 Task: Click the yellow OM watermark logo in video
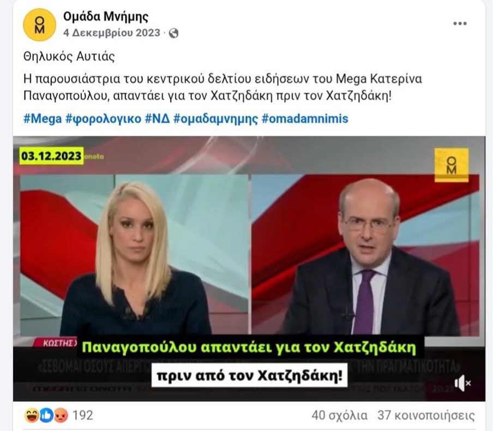tap(452, 165)
